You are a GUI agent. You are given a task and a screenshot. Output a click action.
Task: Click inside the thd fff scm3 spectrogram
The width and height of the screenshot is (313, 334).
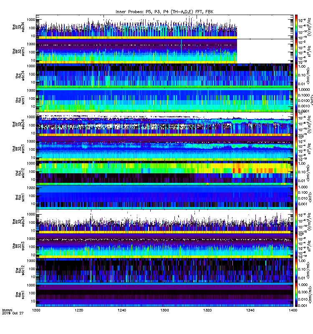164,149
